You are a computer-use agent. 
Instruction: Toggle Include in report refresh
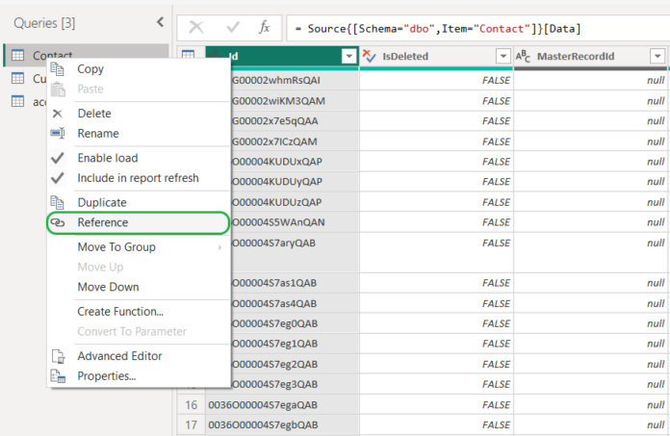coord(138,178)
